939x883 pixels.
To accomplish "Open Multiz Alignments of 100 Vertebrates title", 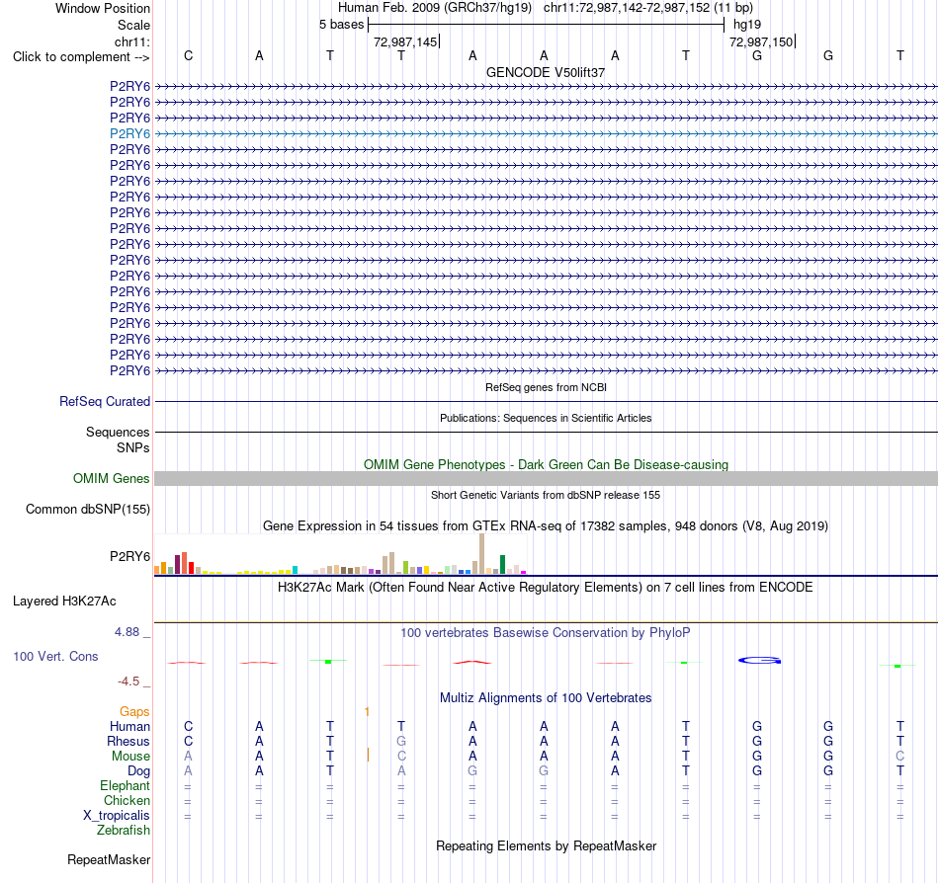I will coord(546,697).
